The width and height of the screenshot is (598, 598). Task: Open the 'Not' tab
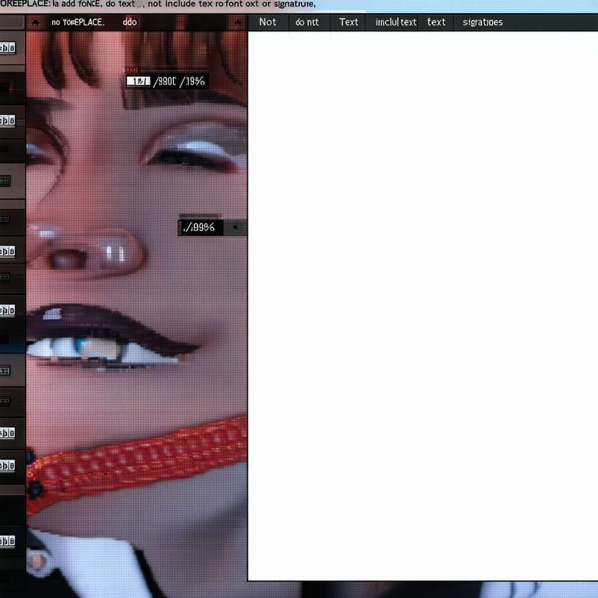click(267, 22)
